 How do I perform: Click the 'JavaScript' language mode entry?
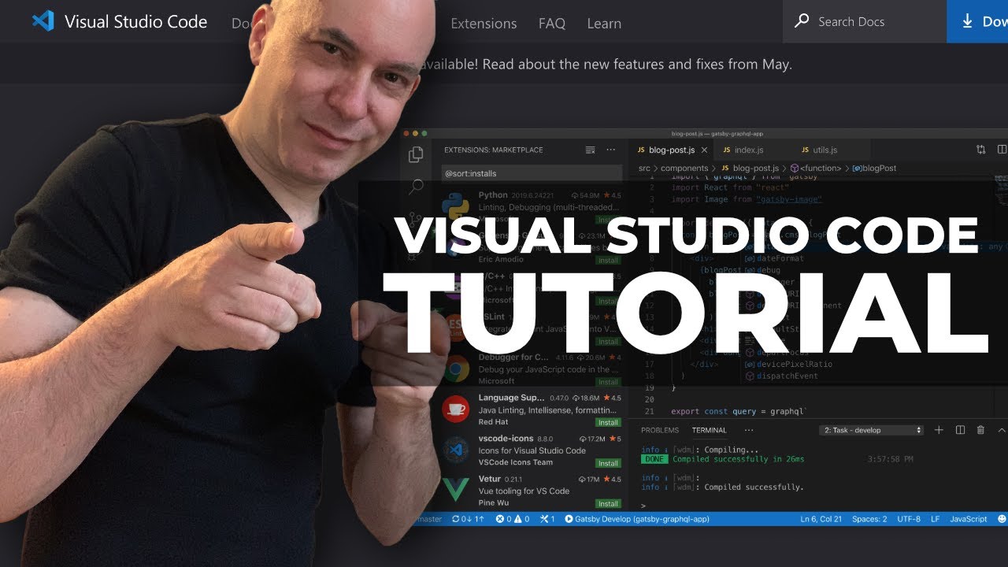pyautogui.click(x=969, y=519)
